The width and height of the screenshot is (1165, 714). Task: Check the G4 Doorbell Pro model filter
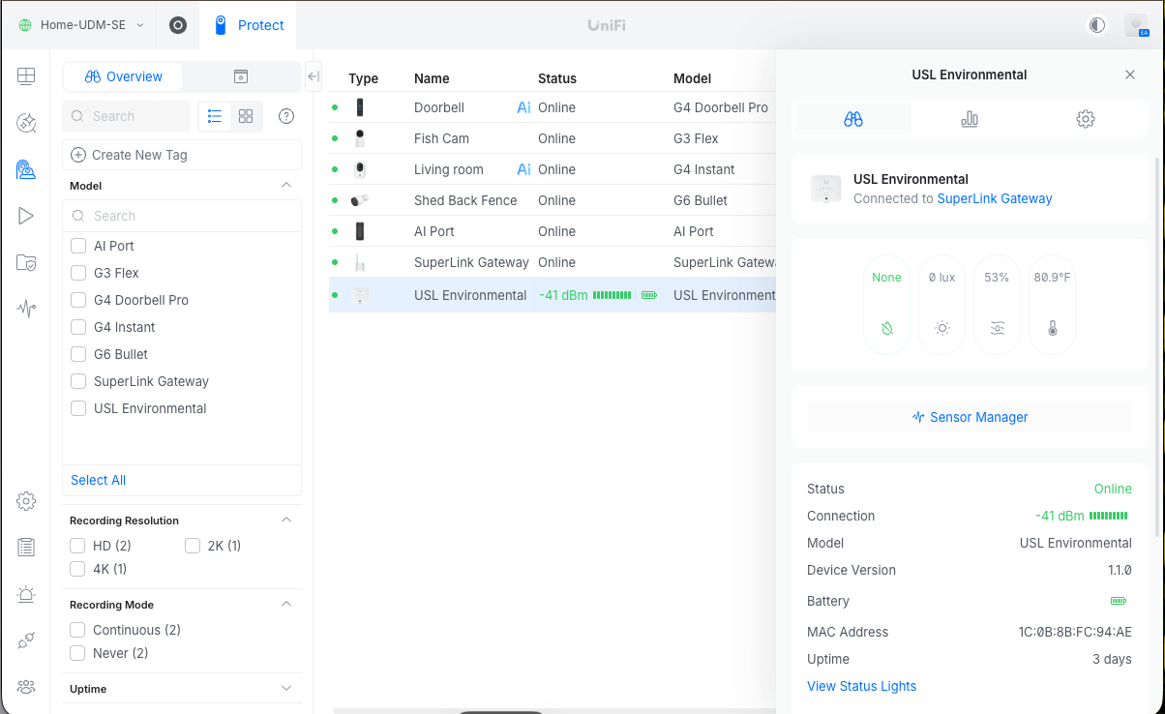click(78, 300)
